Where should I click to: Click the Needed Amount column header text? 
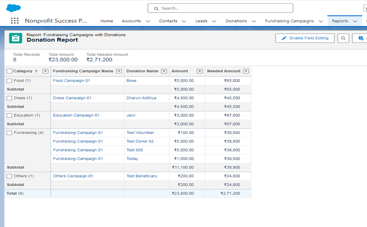point(224,71)
